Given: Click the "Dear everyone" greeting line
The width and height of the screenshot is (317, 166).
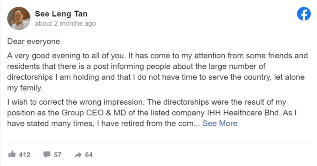Looking at the screenshot, I should (x=33, y=41).
